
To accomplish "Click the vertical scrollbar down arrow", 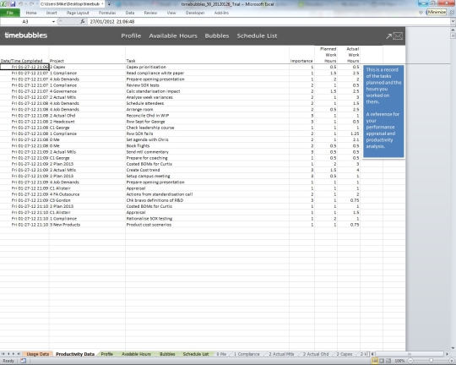I will click(x=453, y=348).
